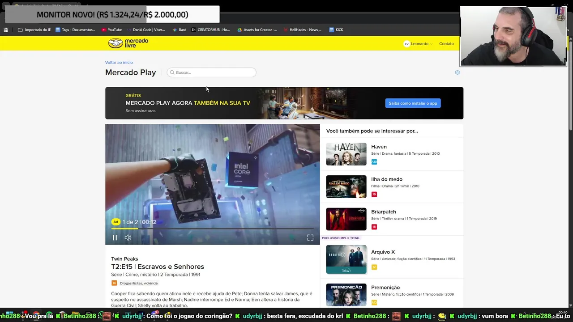Screen dimensions: 573x322
Task: Click the streamer webcam overlay
Action: tap(513, 36)
